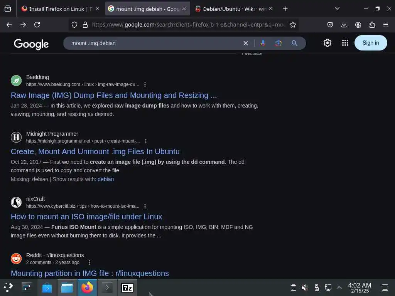This screenshot has height=296, width=395.
Task: Open Firefox application hamburger menu
Action: 386,25
